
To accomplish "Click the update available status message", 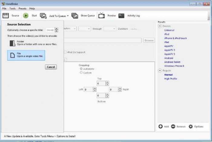I will pos(40,136).
